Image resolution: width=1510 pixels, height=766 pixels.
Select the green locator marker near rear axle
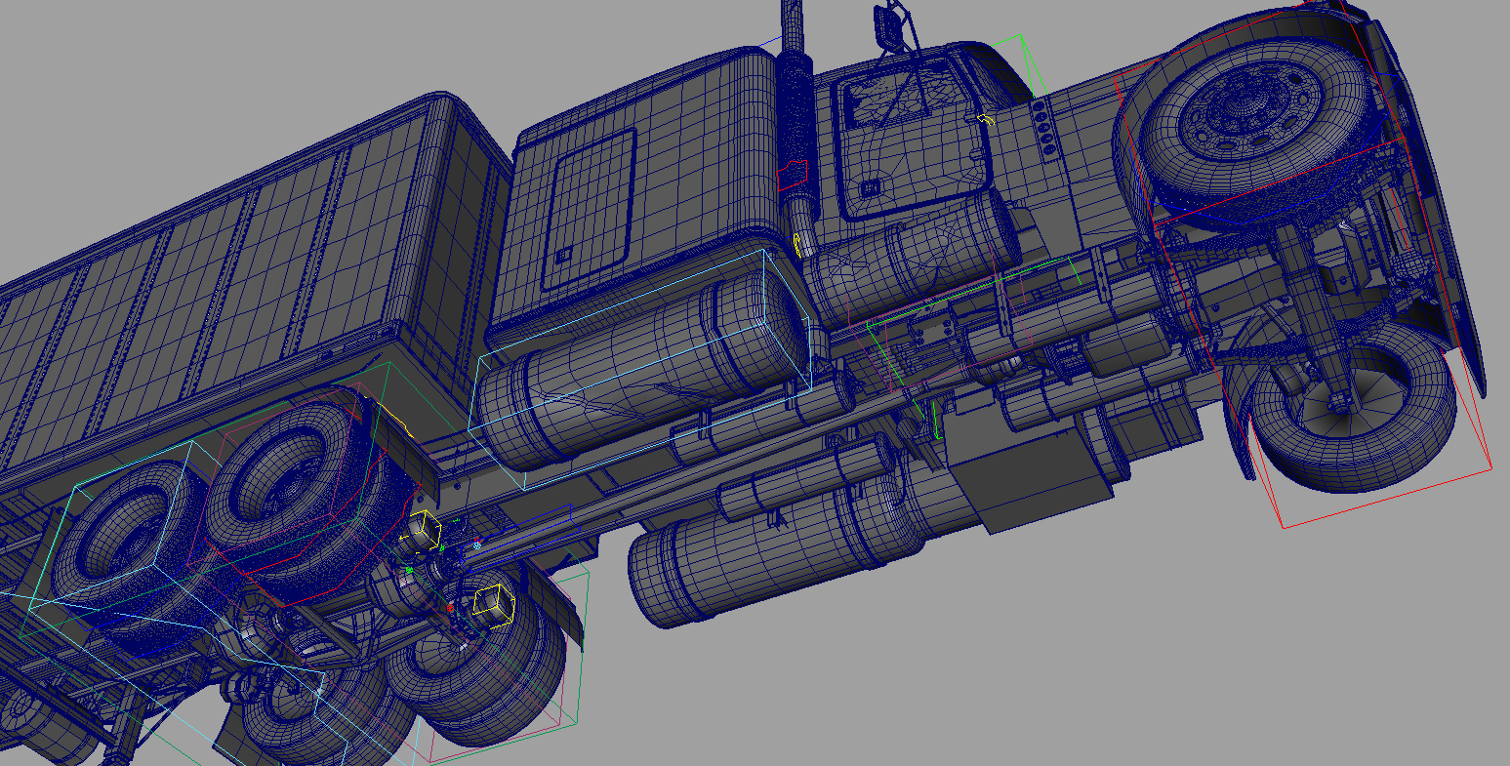point(410,569)
